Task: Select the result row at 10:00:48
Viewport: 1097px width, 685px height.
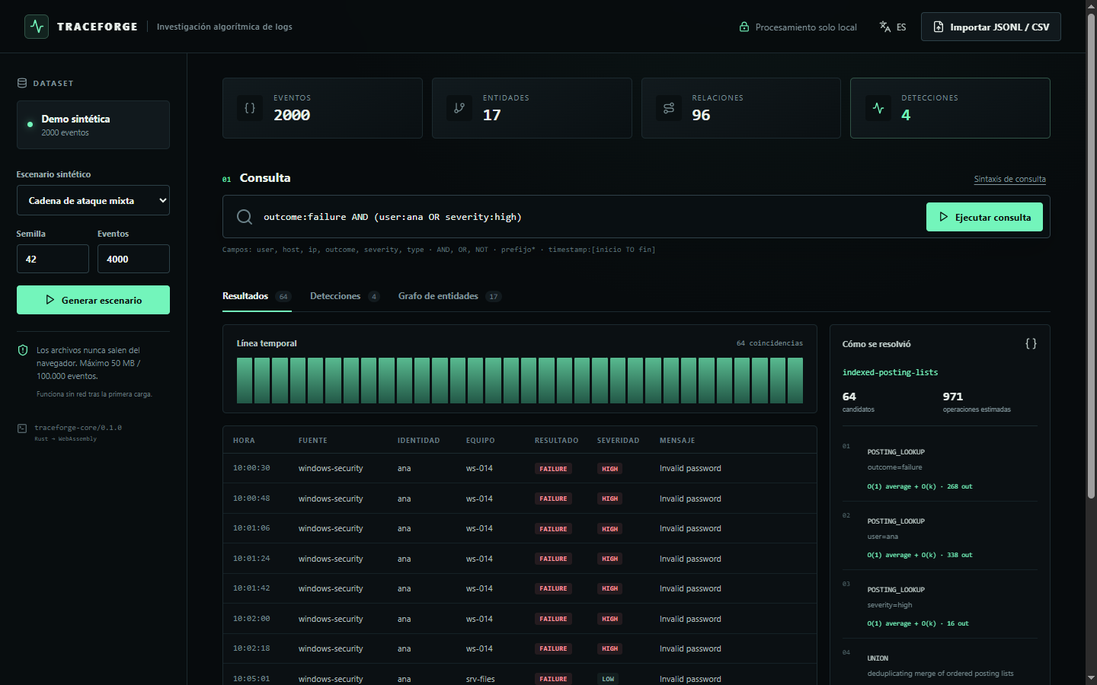Action: coord(520,499)
